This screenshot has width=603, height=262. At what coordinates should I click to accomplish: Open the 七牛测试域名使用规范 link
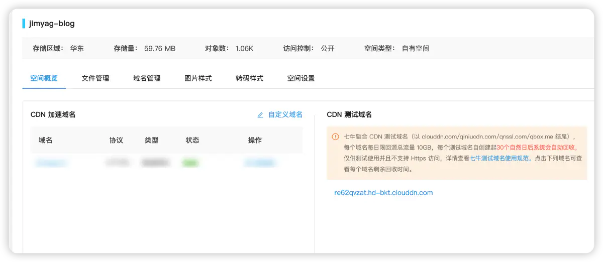499,158
